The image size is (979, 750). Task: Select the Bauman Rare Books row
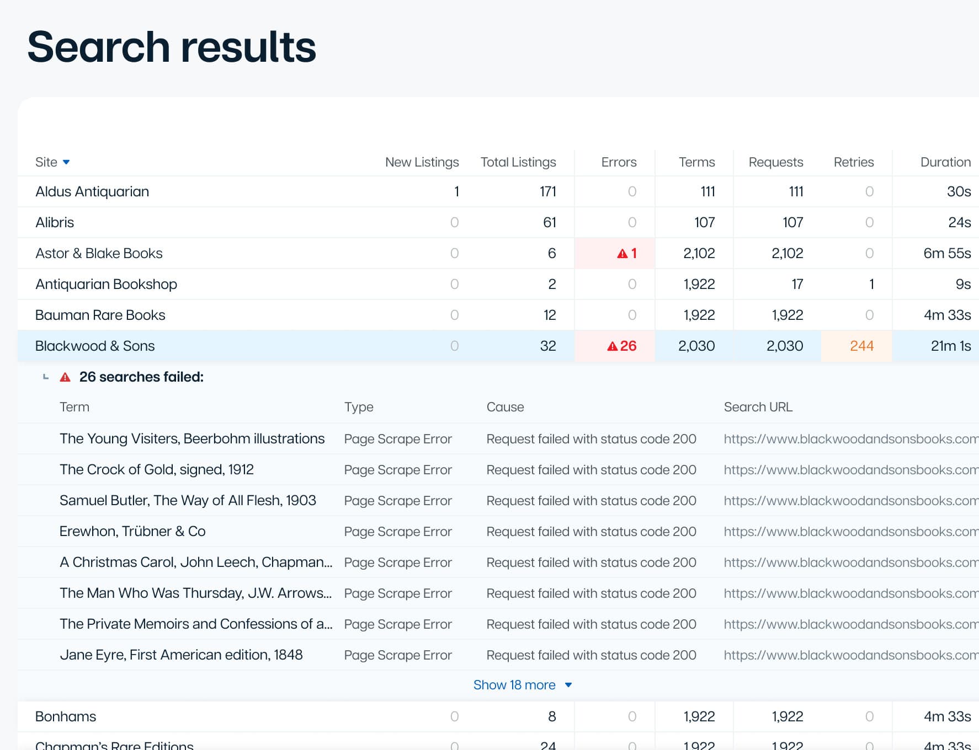498,315
